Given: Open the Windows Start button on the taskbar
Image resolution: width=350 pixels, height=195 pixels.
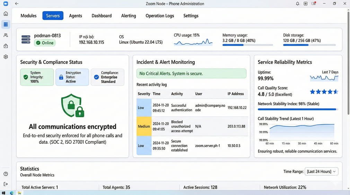Looking at the screenshot, I should tap(4, 193).
